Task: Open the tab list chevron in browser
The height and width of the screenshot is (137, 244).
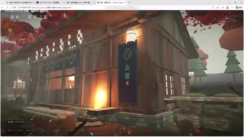Action: (x=2, y=3)
